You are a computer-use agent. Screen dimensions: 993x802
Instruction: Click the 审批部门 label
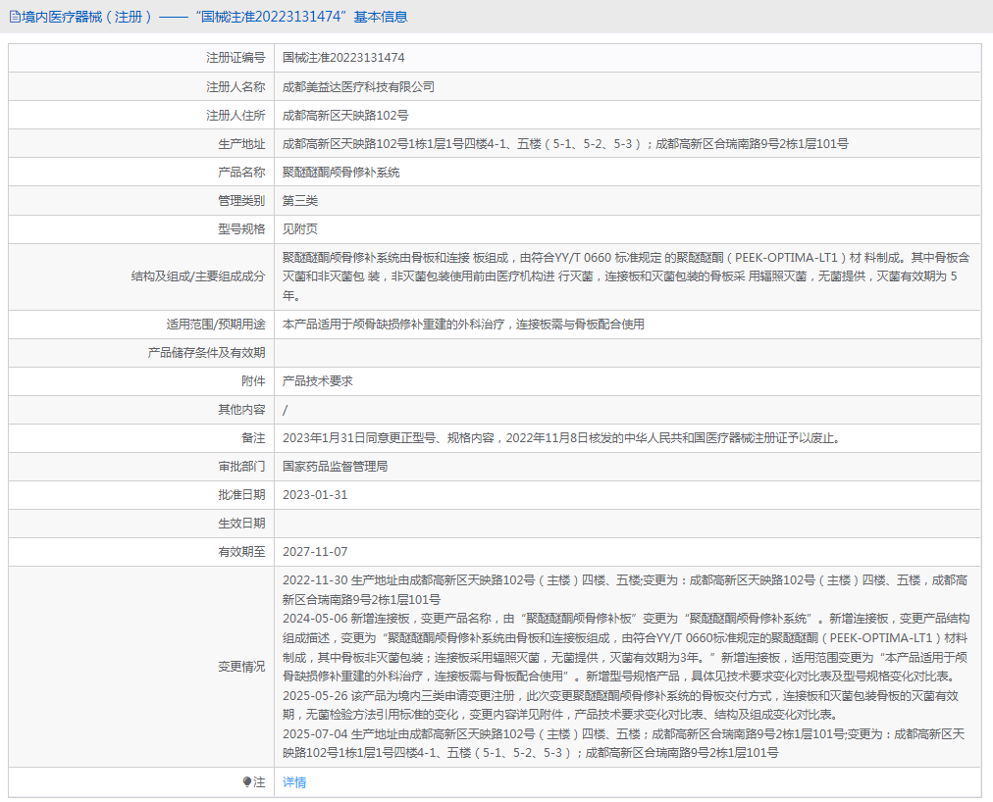point(241,467)
